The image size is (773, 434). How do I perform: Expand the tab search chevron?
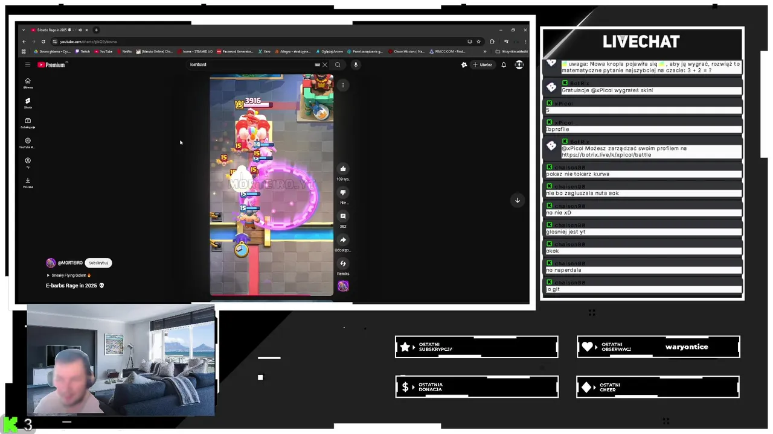tap(24, 30)
